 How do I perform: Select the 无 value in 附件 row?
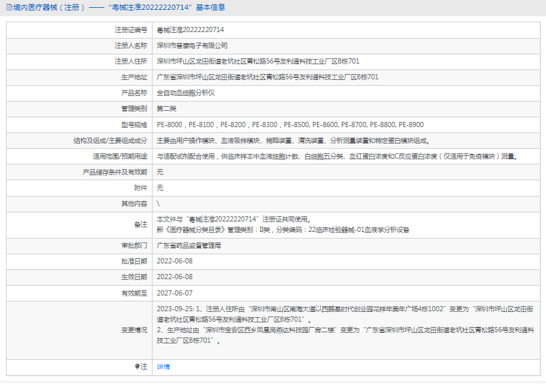[x=160, y=188]
